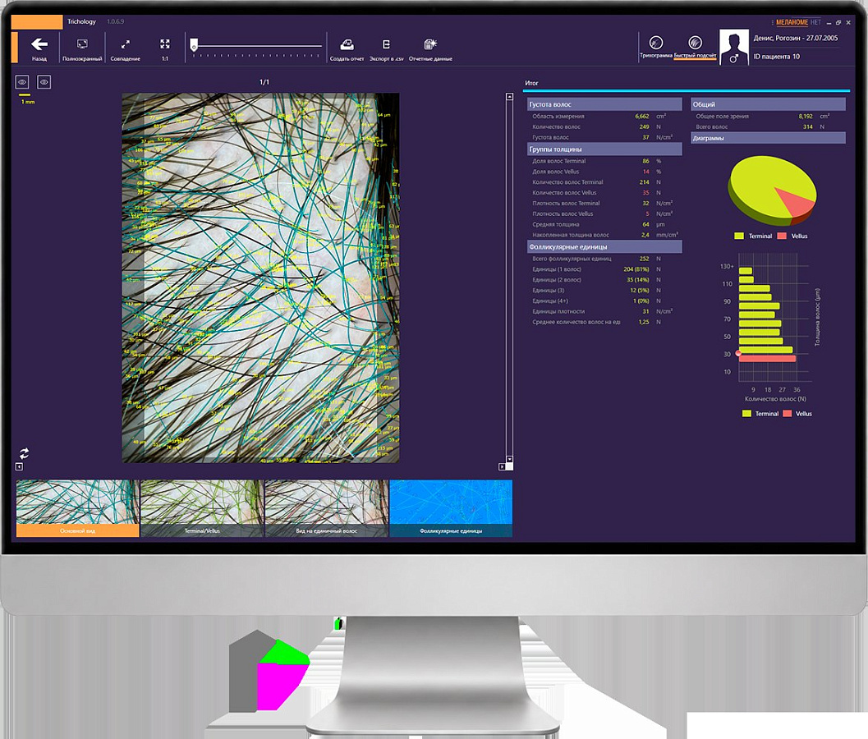The width and height of the screenshot is (868, 739).
Task: Click the hair thickness bar chart
Action: click(769, 319)
